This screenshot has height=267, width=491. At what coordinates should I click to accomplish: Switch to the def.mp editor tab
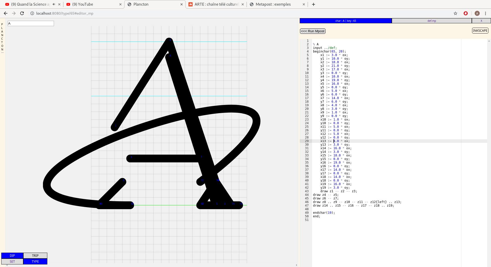click(x=432, y=21)
